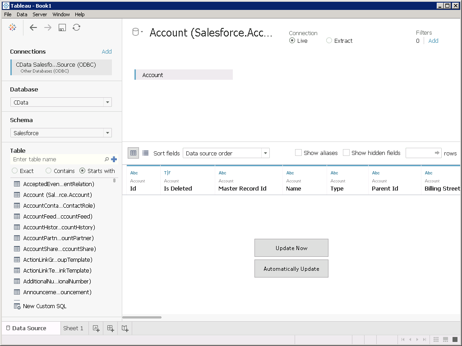This screenshot has width=462, height=346.
Task: Switch to the Sheet 1 tab
Action: point(73,328)
